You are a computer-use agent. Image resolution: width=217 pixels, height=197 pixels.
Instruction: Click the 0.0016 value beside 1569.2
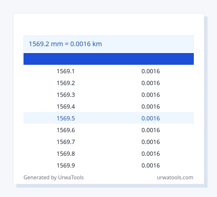point(151,83)
